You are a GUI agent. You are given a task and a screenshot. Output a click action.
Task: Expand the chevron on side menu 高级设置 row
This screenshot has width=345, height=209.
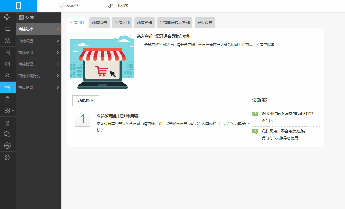(58, 87)
